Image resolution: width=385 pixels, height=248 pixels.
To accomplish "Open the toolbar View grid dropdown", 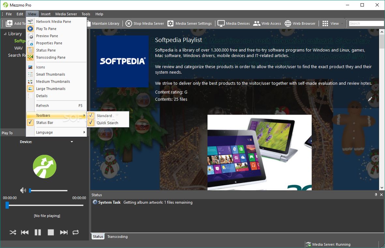I will tap(333, 23).
